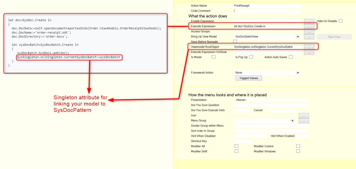Enable the Hide On Disable checkbox
356x169 pixels.
tap(341, 21)
